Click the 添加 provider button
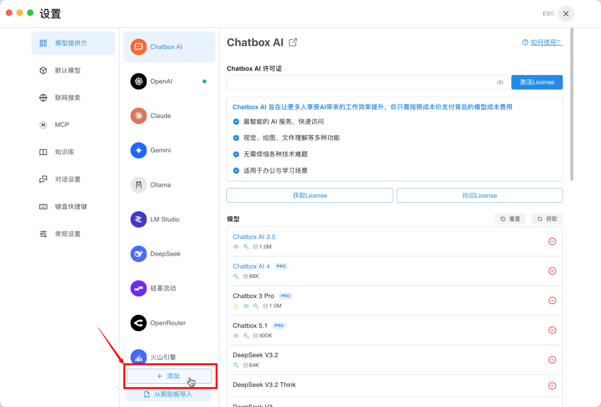The image size is (601, 407). 169,376
